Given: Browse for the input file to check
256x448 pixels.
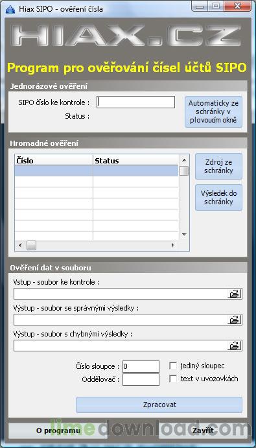Looking at the screenshot, I should pyautogui.click(x=234, y=294).
